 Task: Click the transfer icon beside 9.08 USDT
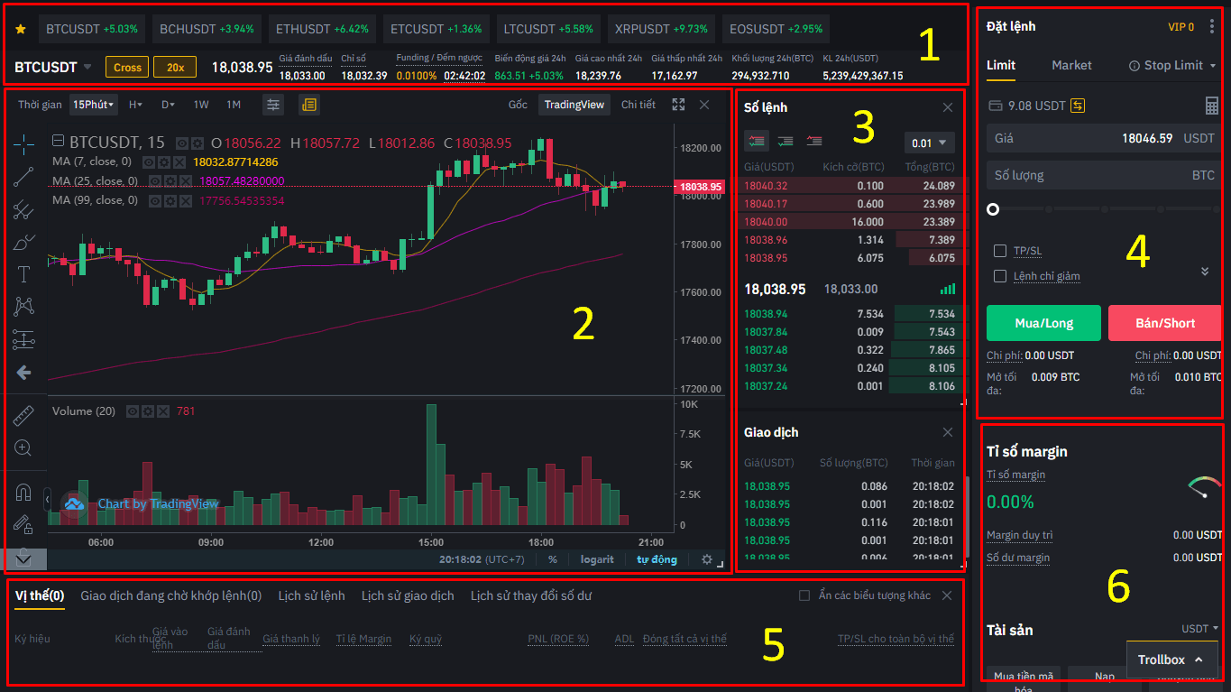pos(1078,106)
